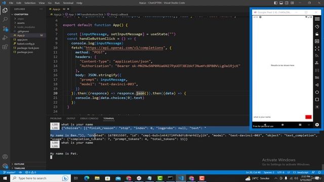The image size is (324, 182).
Task: Expand the TIMELINE section
Action: click(x=20, y=168)
